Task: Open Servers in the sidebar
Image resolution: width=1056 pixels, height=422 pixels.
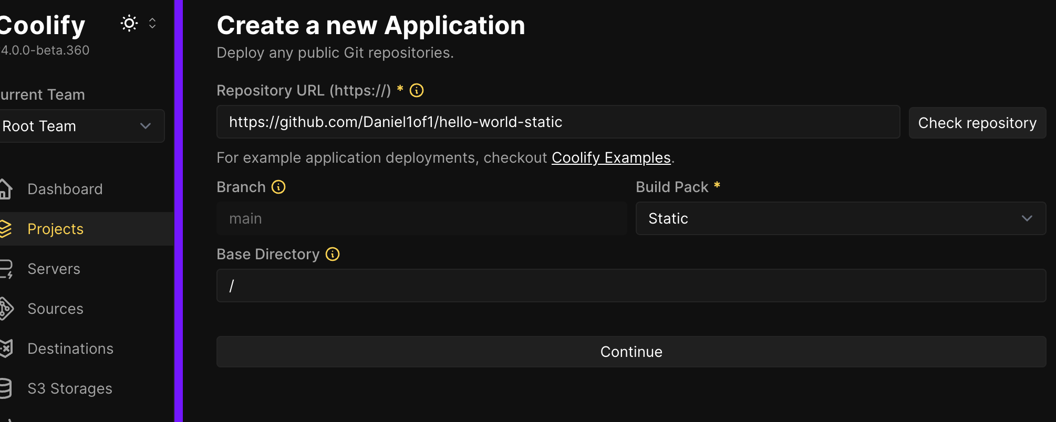Action: [x=54, y=269]
